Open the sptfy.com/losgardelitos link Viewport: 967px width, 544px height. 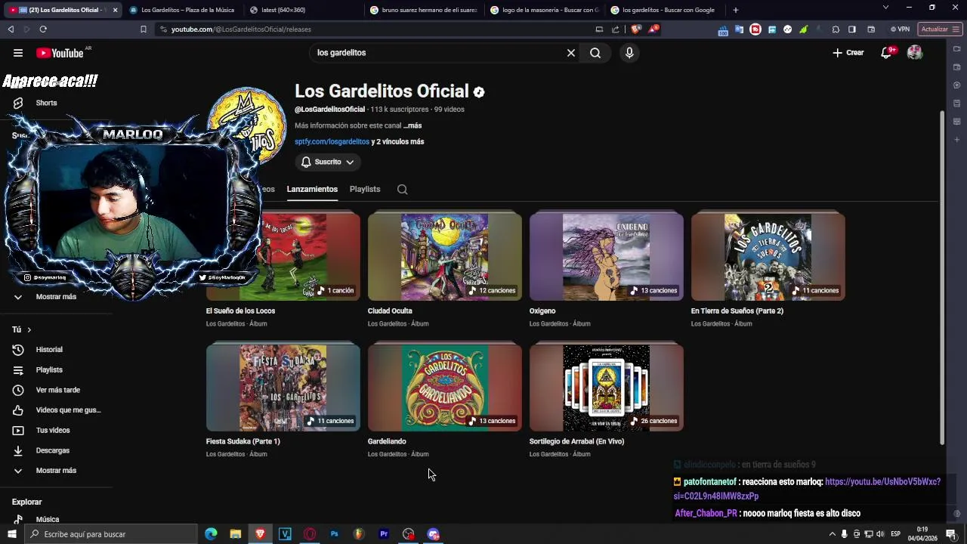pos(332,142)
